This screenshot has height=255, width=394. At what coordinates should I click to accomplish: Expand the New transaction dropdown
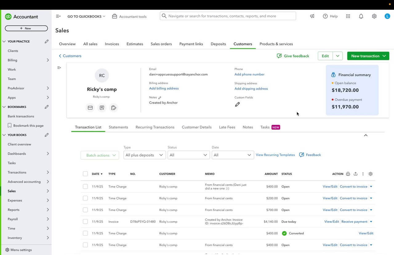[x=384, y=56]
